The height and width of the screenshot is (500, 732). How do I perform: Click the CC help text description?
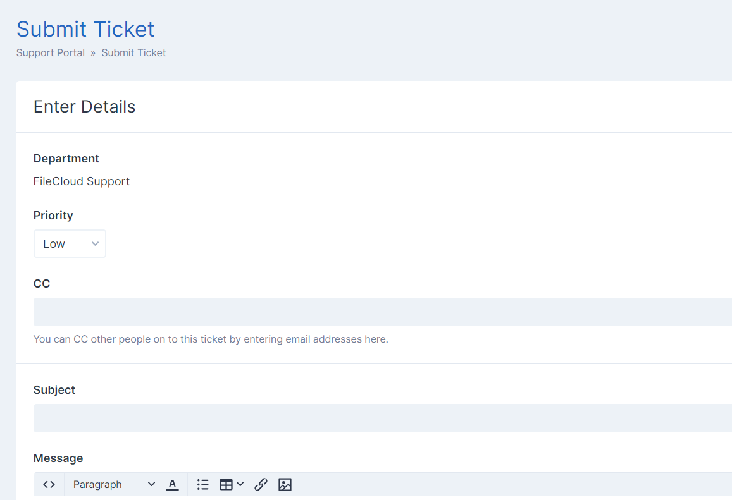[211, 339]
